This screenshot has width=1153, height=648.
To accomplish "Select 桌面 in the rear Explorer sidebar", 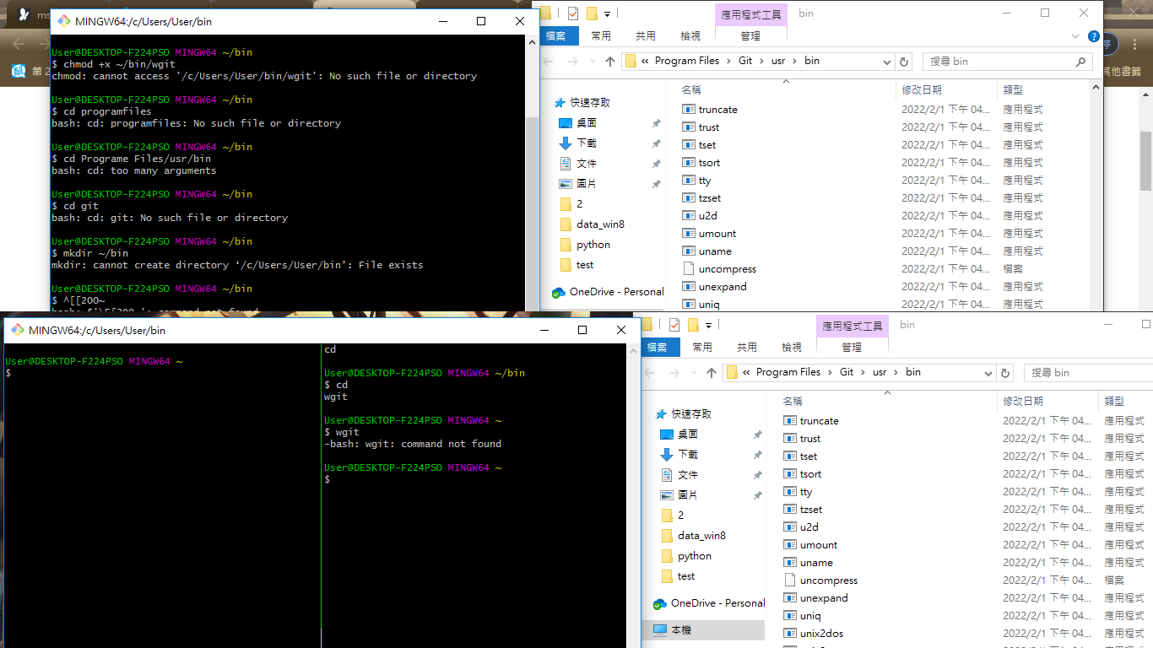I will (587, 123).
